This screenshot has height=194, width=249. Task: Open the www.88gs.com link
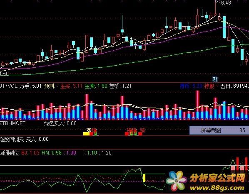[217, 188]
